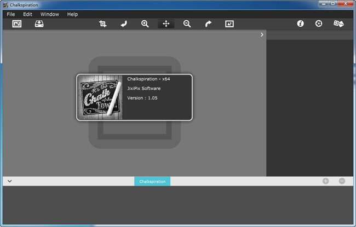Open the info about icon
The height and width of the screenshot is (227, 356).
[x=300, y=24]
